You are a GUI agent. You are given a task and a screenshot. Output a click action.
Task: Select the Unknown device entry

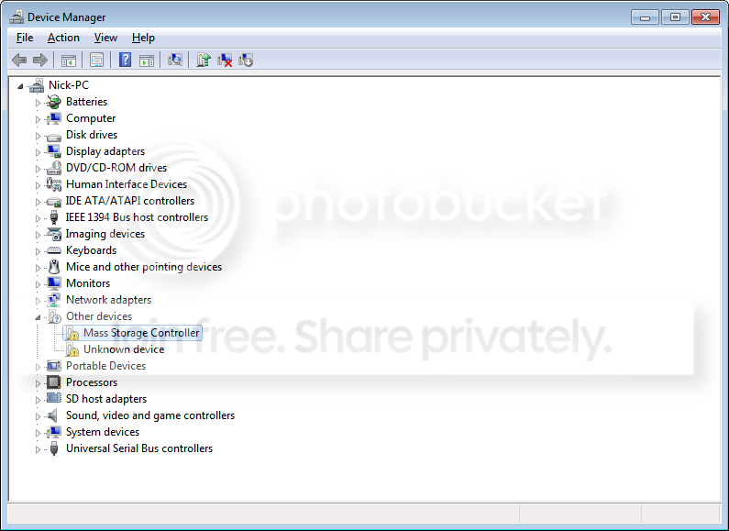point(124,349)
